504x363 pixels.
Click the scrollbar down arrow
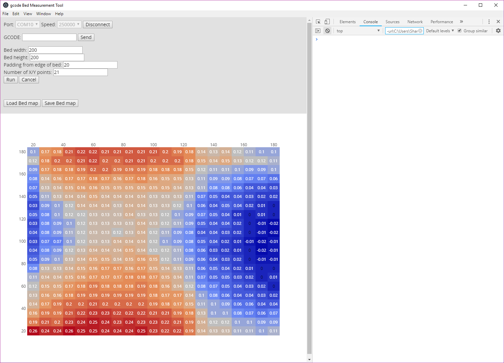click(310, 360)
